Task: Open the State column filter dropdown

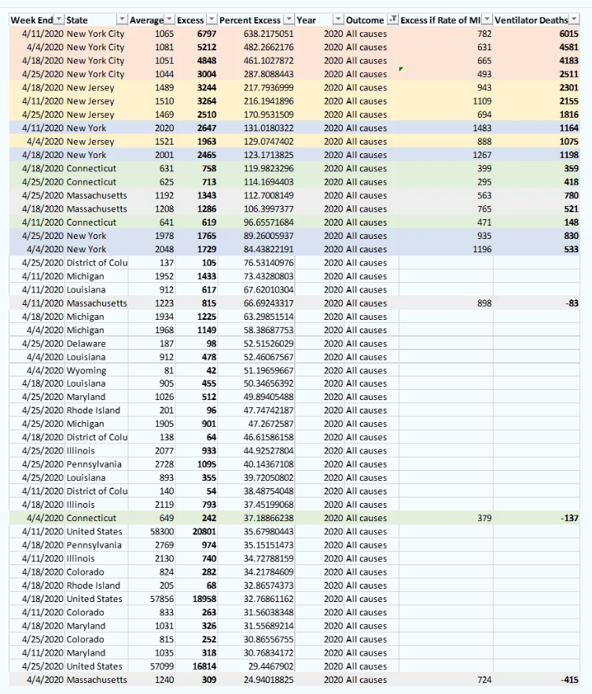Action: click(121, 19)
